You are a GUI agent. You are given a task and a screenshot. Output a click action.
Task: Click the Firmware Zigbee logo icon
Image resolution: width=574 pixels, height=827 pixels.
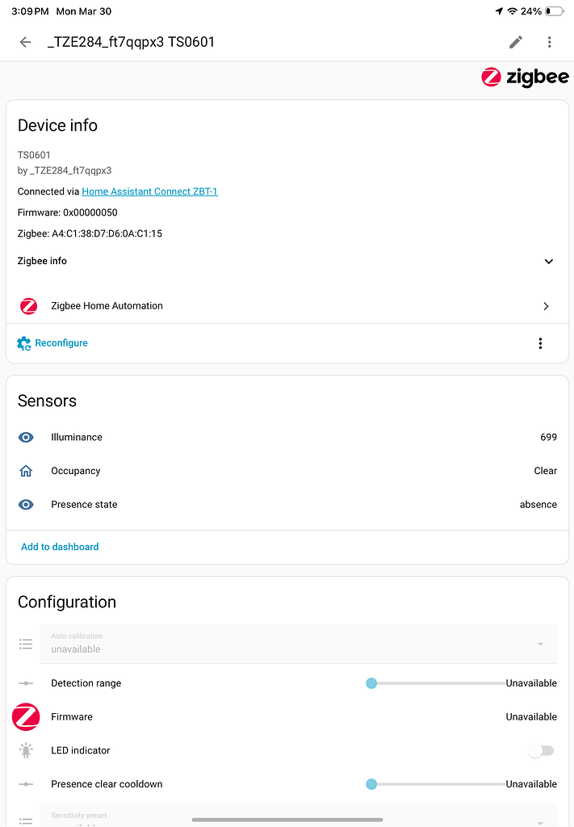coord(26,717)
